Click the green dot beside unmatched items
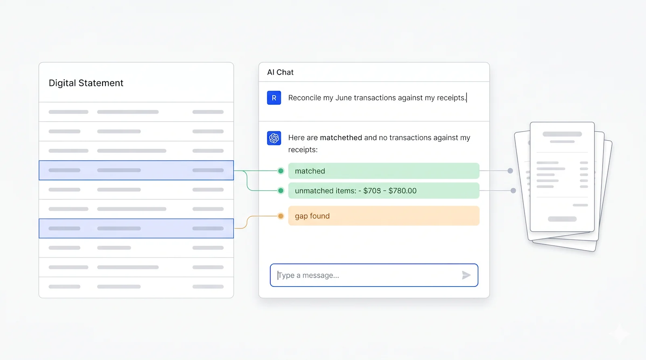This screenshot has height=360, width=646. (281, 191)
